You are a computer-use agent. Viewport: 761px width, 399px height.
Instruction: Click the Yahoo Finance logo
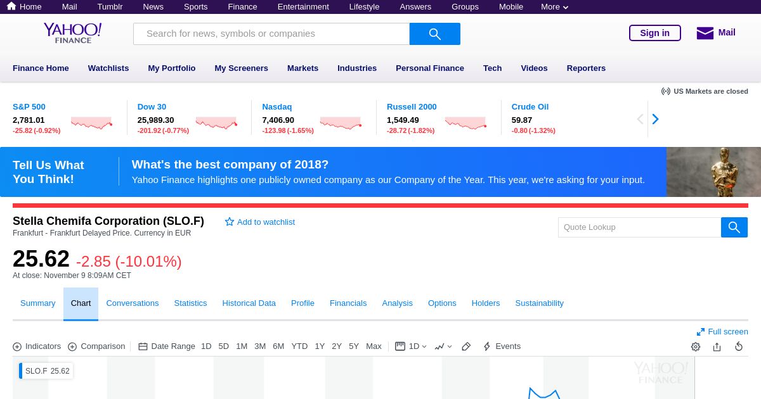click(x=72, y=34)
